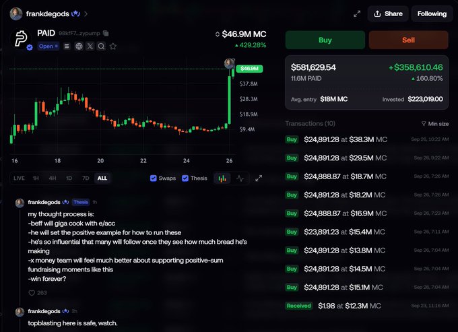Open Received transaction at $12.3M MC
The image size is (458, 332).
[367, 306]
